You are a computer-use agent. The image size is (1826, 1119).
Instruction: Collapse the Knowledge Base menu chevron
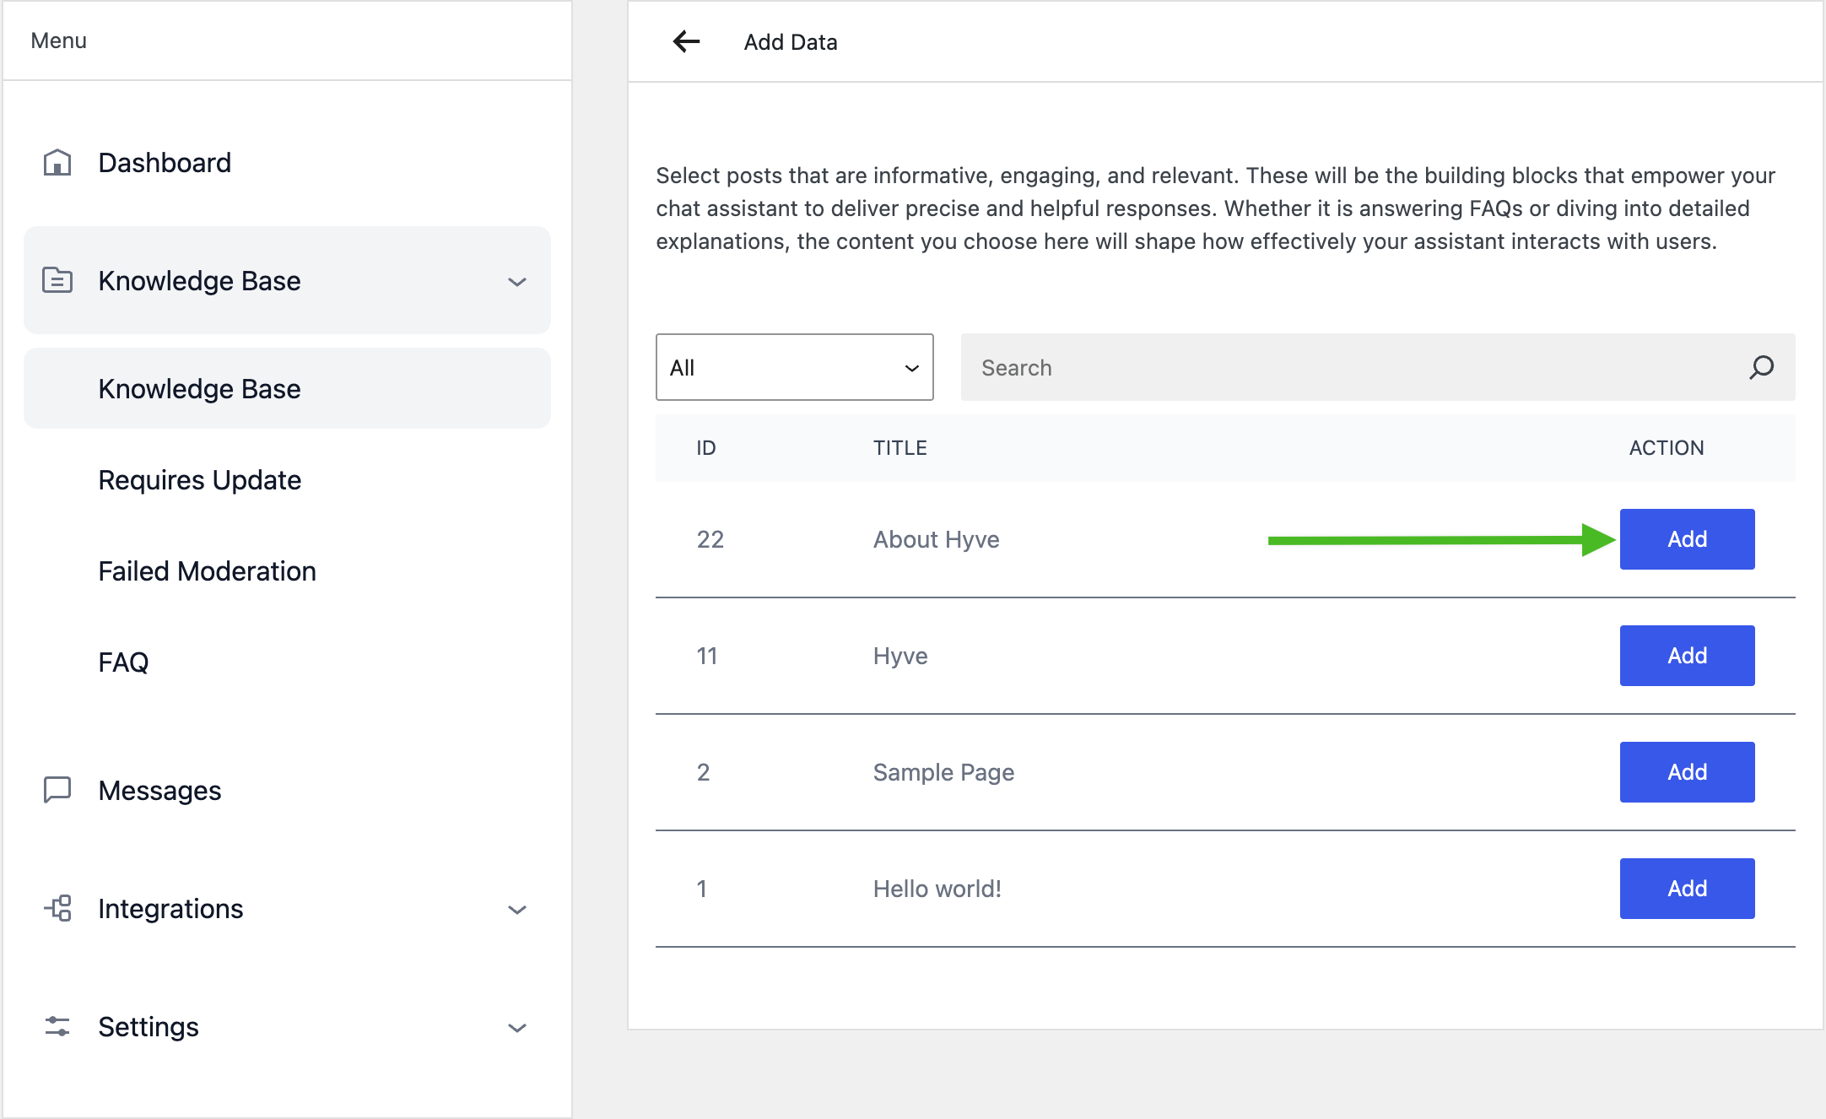click(517, 281)
